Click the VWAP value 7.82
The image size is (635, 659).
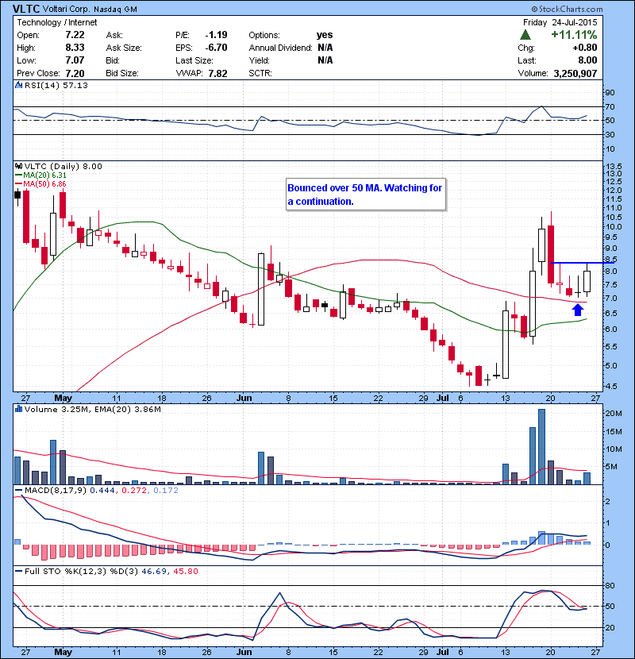click(x=217, y=74)
